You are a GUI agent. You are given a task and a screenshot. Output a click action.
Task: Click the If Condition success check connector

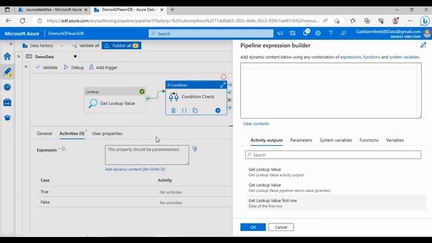(230, 92)
